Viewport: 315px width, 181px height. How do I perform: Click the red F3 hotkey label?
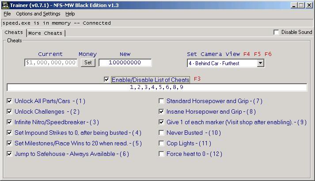click(x=197, y=79)
